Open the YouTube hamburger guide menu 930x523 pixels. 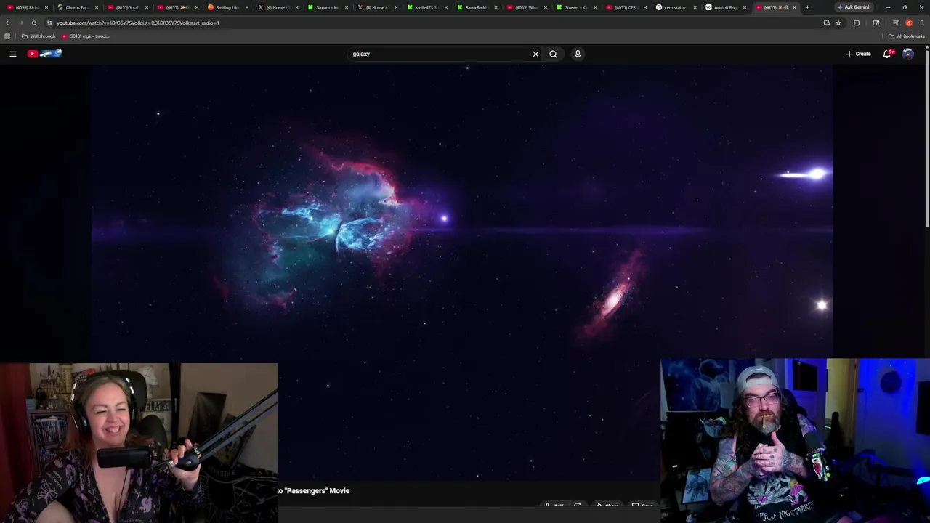12,54
